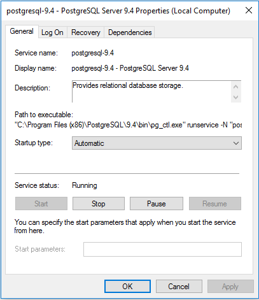The height and width of the screenshot is (300, 259).
Task: Click the Apply button
Action: (230, 286)
